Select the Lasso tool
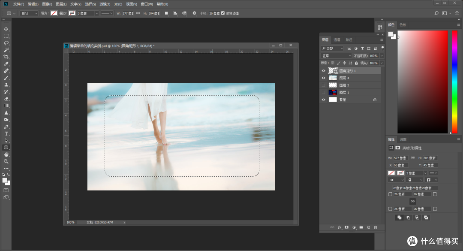The image size is (463, 251). coord(6,43)
